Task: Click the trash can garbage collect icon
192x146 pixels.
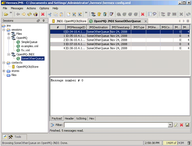Action: (x=189, y=143)
